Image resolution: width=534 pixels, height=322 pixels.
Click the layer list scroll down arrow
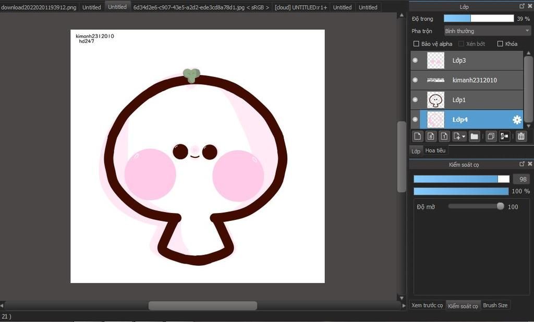click(528, 126)
